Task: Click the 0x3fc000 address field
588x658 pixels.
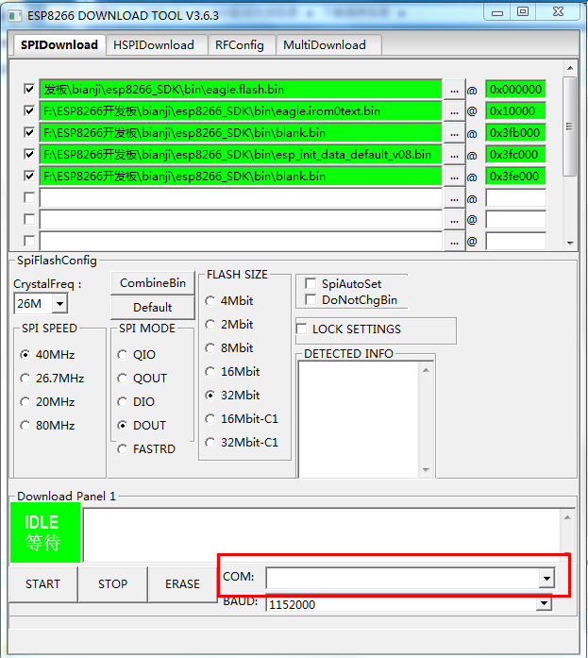Action: pos(515,155)
